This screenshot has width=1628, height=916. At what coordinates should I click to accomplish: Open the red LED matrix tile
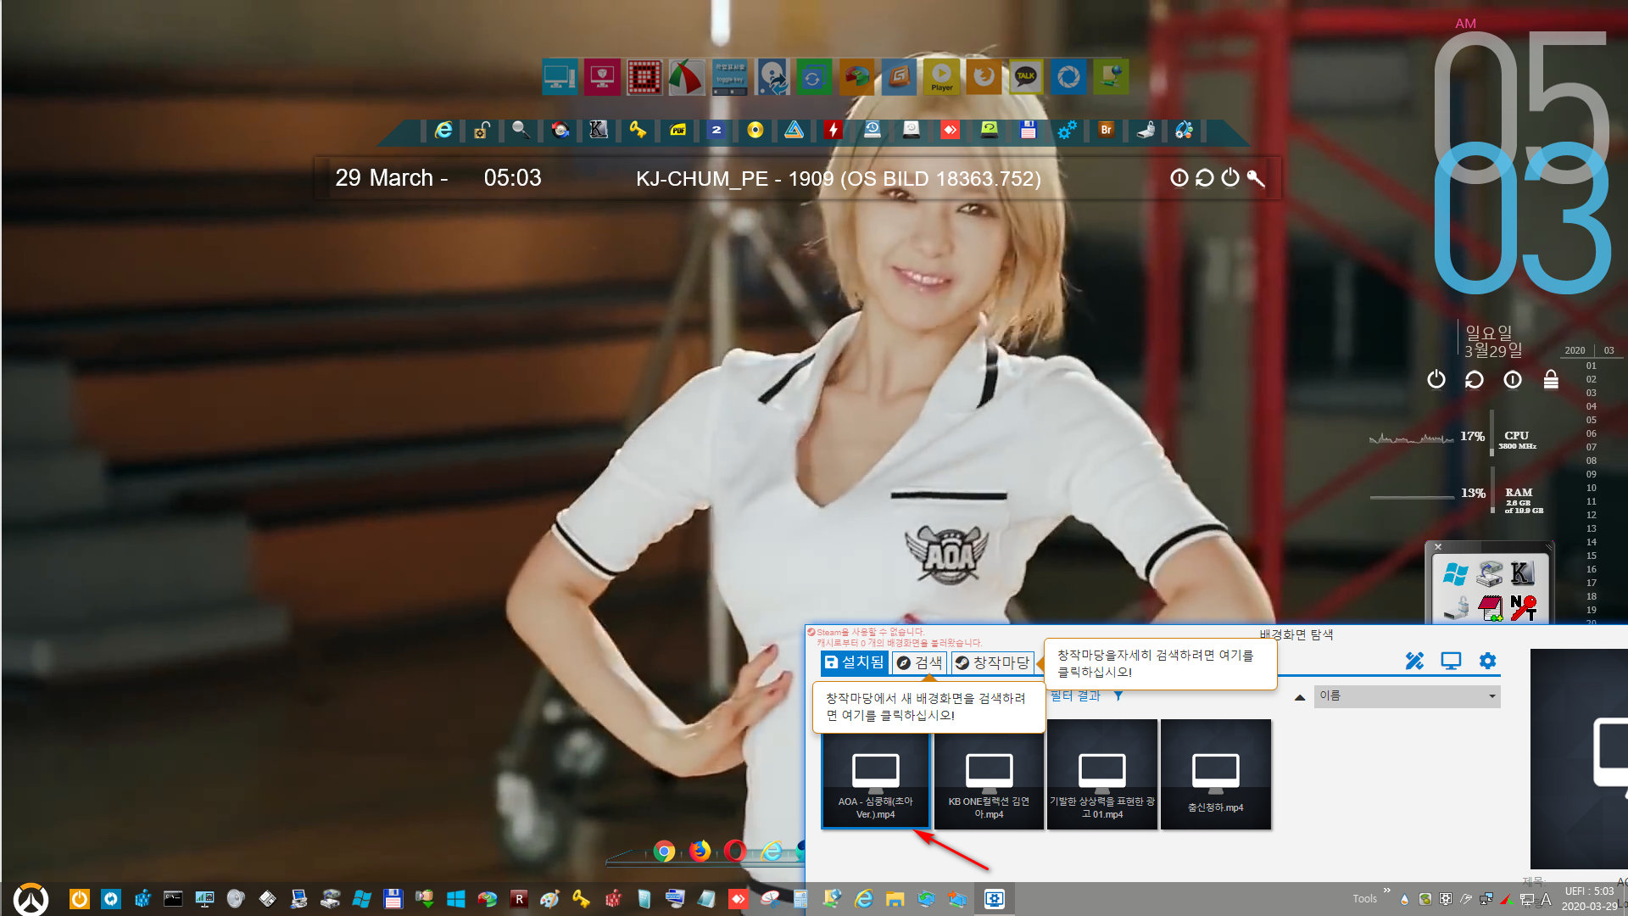[644, 77]
